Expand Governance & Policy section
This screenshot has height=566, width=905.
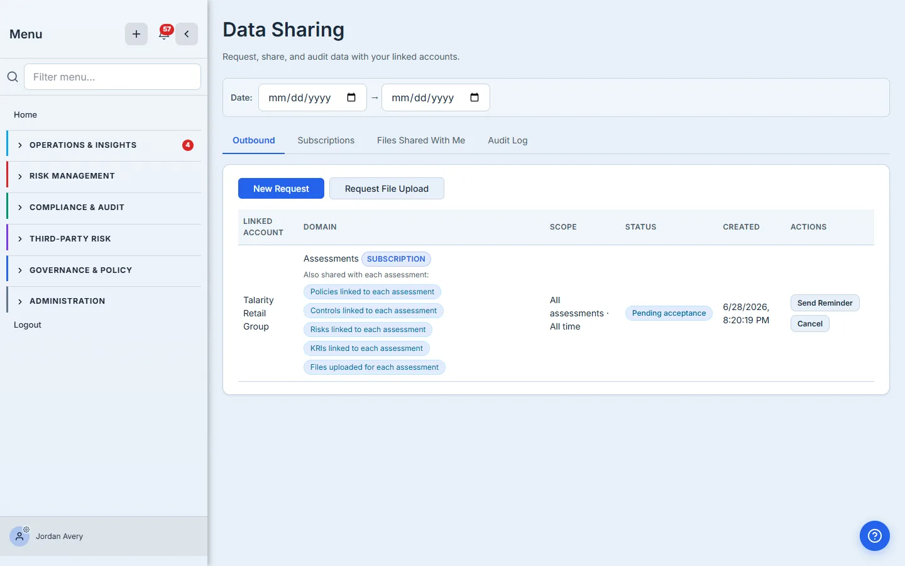point(104,270)
